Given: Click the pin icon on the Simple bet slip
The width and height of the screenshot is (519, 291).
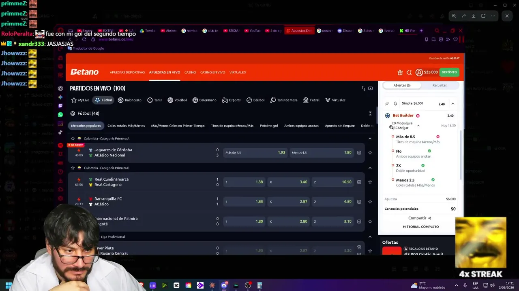Looking at the screenshot, I should (387, 104).
